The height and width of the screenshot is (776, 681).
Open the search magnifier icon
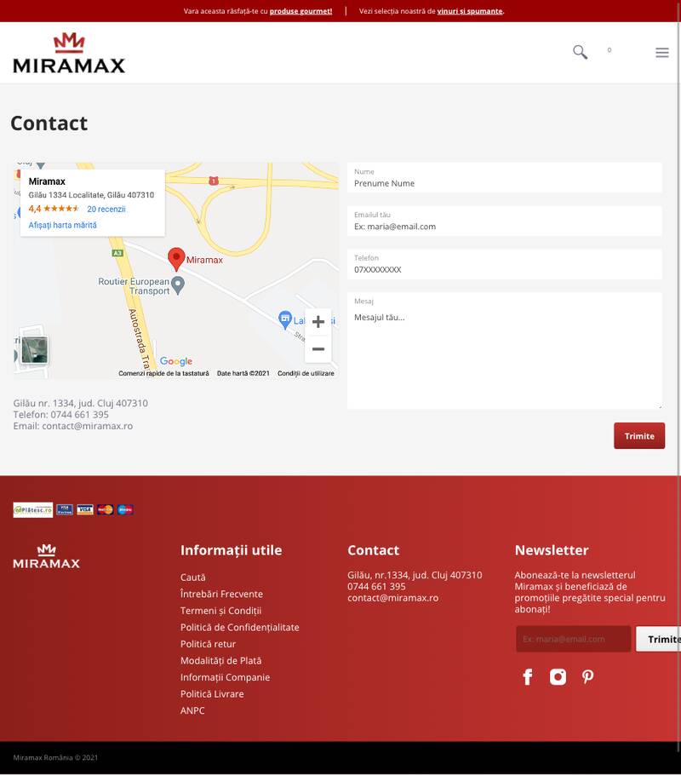(580, 52)
